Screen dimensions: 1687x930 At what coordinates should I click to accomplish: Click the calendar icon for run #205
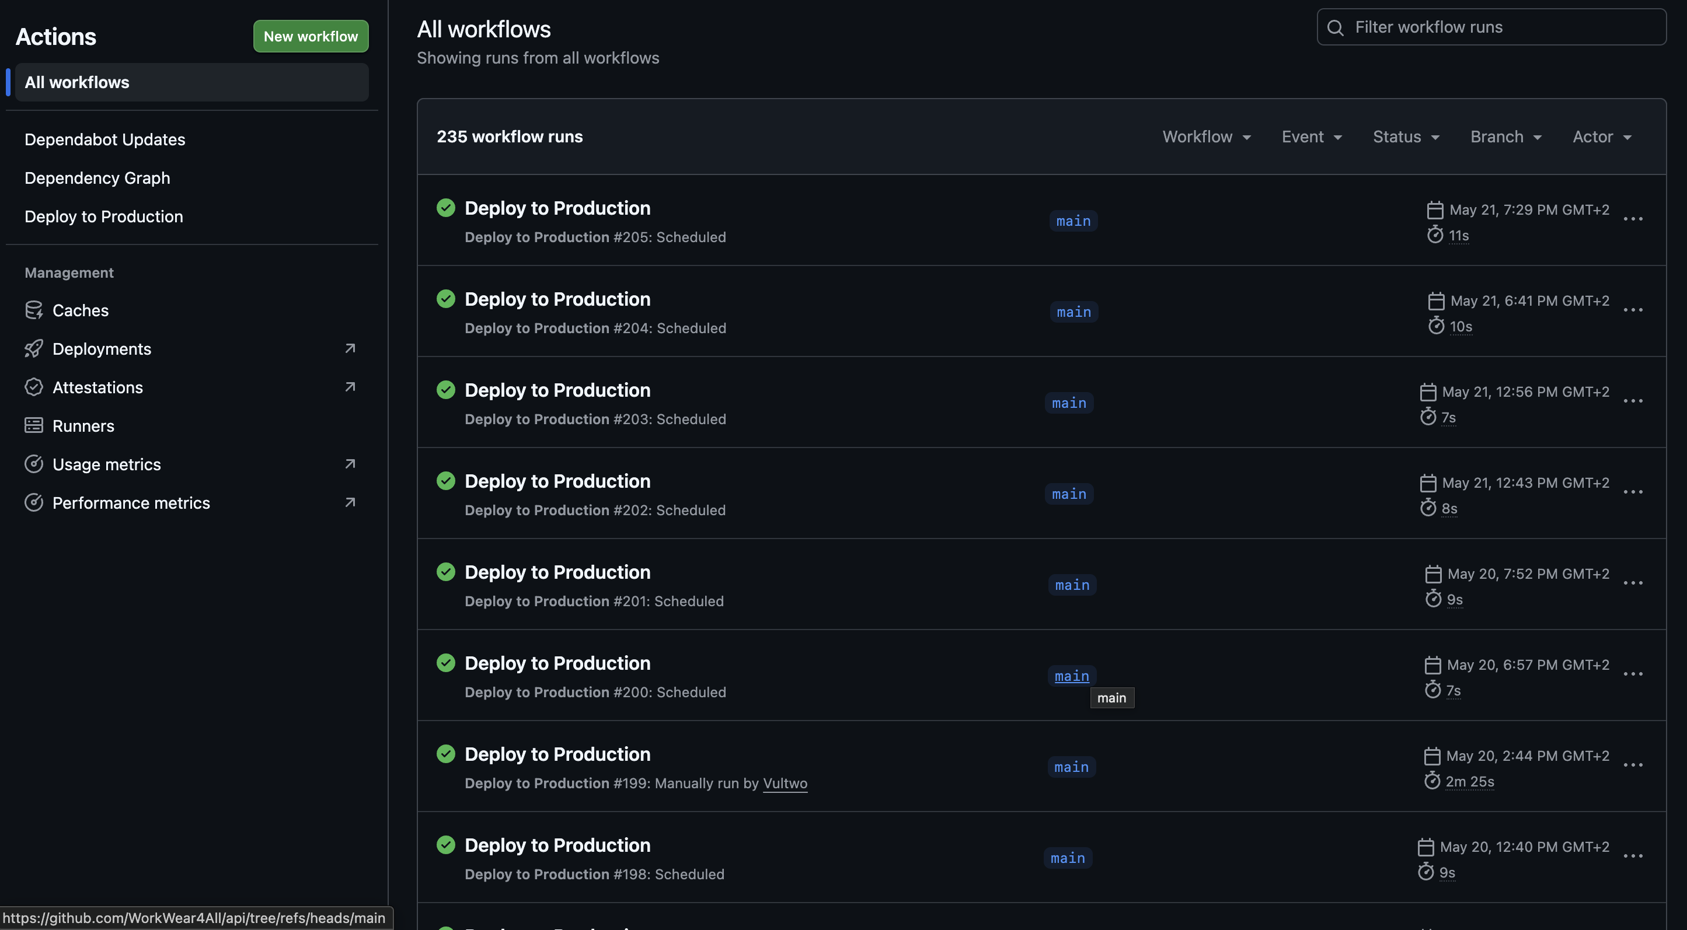pyautogui.click(x=1435, y=210)
